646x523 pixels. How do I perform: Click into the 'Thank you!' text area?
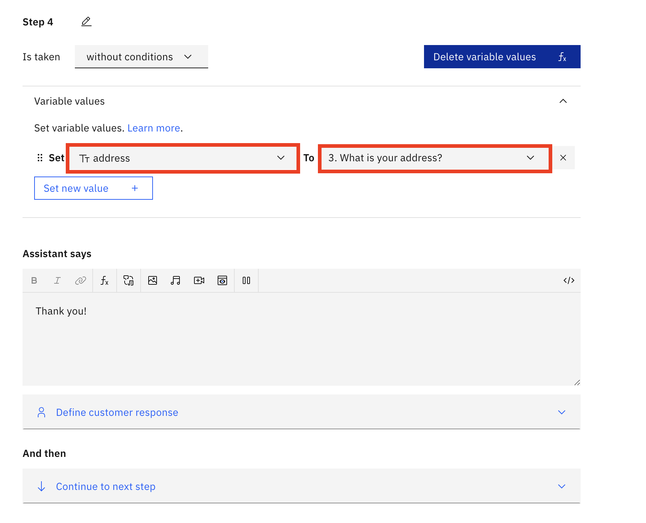click(x=302, y=339)
